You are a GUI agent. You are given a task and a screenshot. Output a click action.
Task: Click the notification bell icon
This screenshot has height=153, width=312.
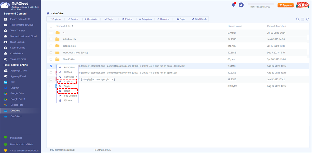(x=233, y=5)
